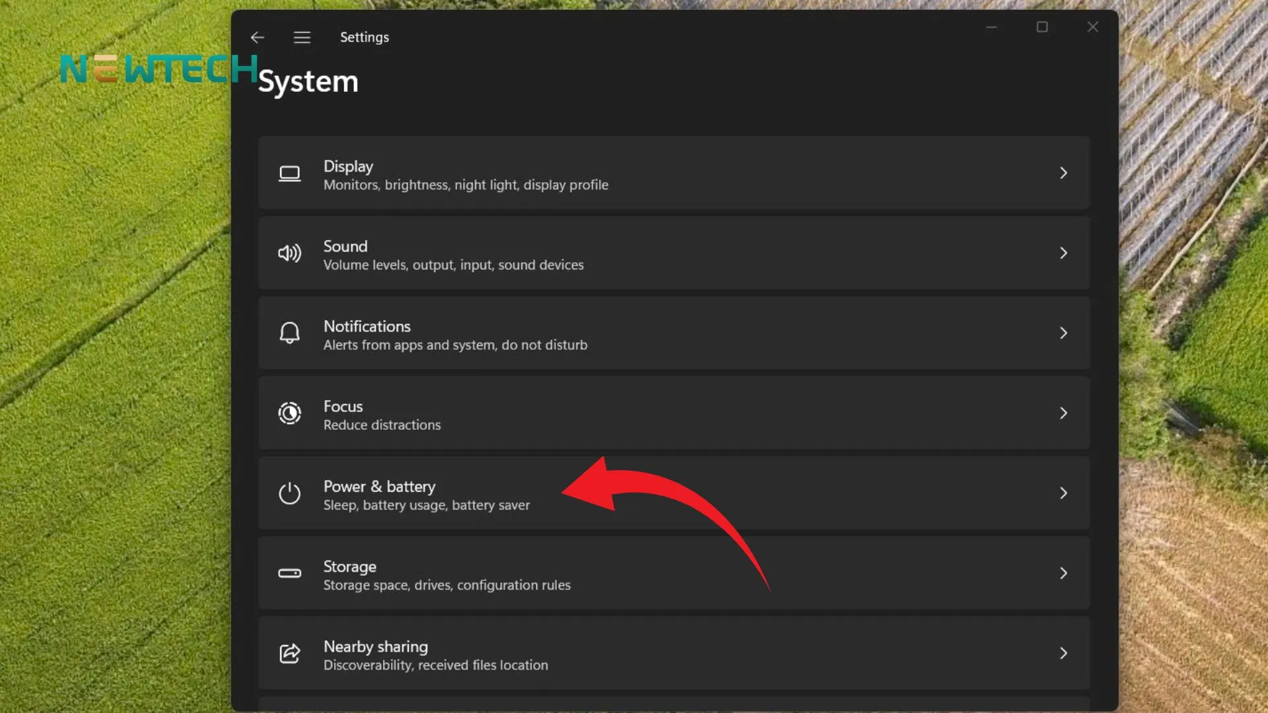The height and width of the screenshot is (713, 1268).
Task: Click the Notifications bell icon
Action: [x=289, y=333]
